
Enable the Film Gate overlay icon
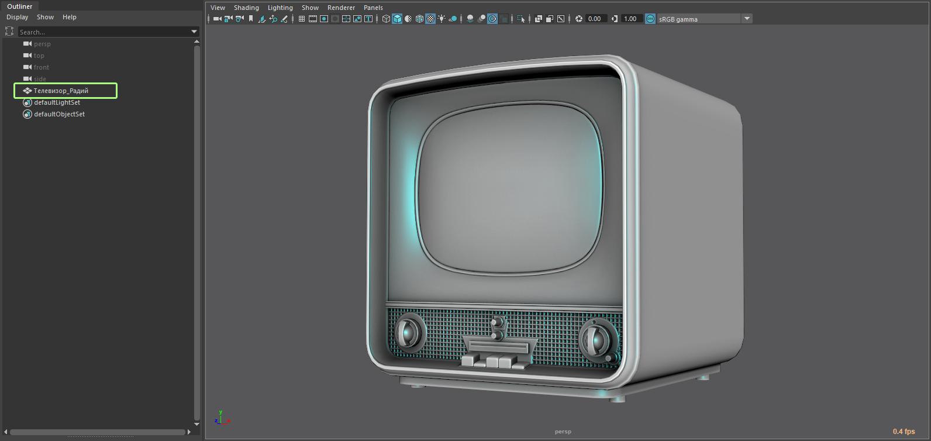[313, 19]
